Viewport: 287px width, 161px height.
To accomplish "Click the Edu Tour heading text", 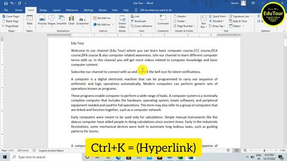I will (x=78, y=43).
